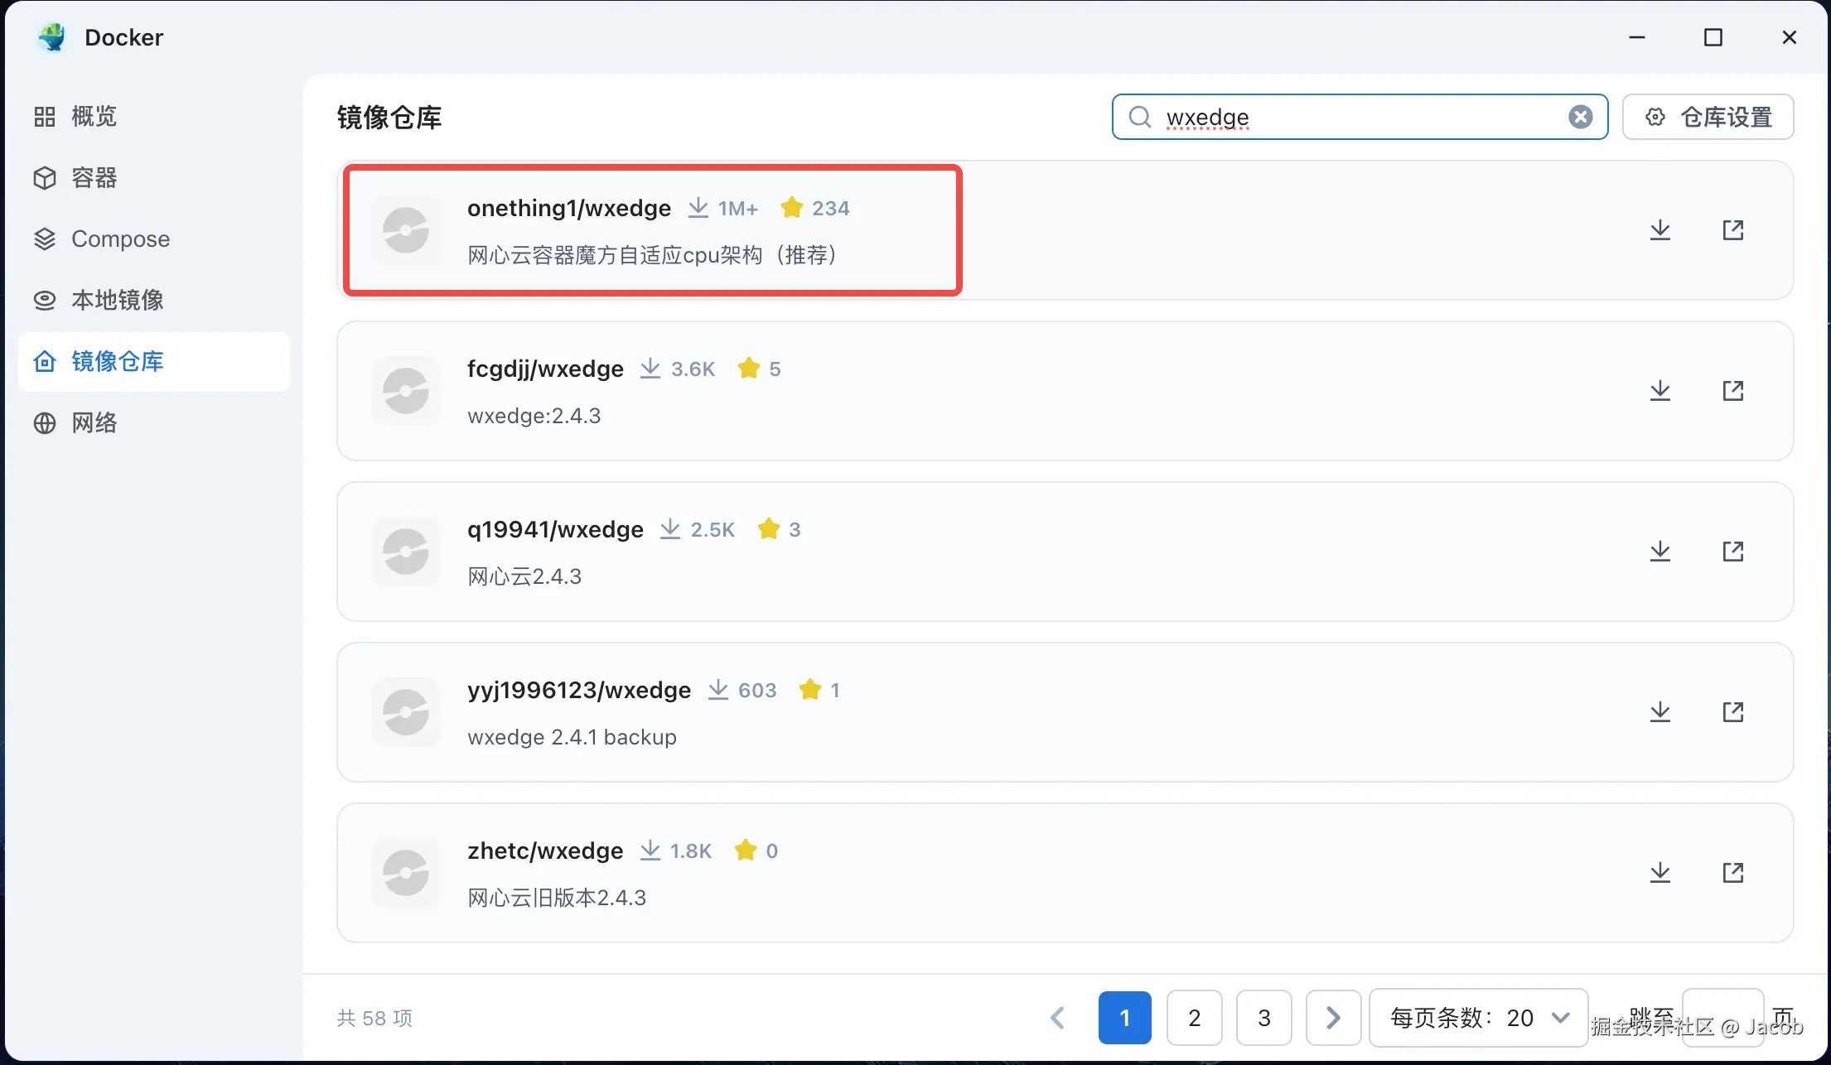Download the fcgdjj/wxedge image
The height and width of the screenshot is (1065, 1831).
click(x=1659, y=391)
